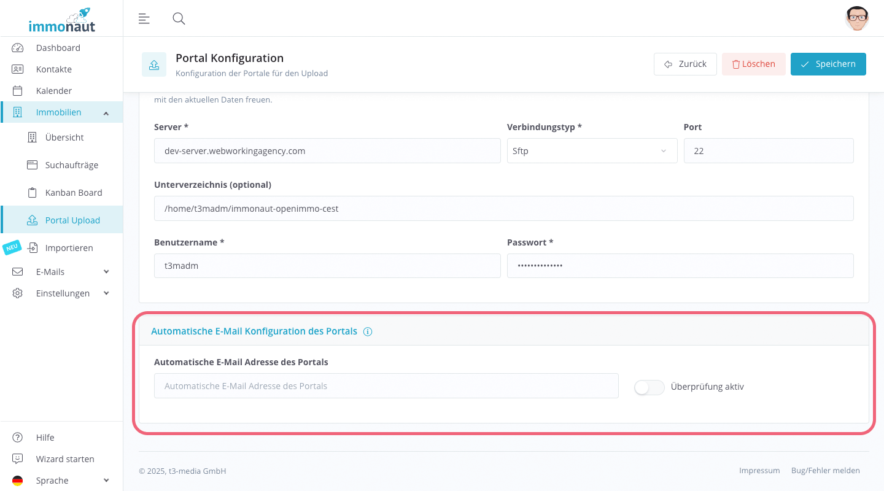Click the Löschen button
This screenshot has width=884, height=491.
pyautogui.click(x=753, y=64)
